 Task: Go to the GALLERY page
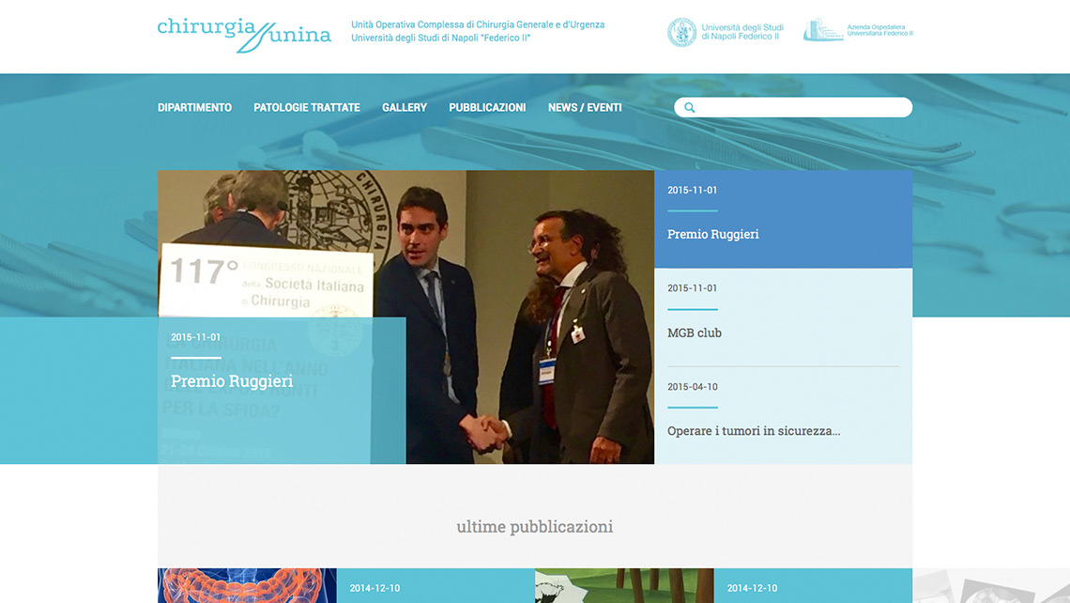(x=405, y=108)
